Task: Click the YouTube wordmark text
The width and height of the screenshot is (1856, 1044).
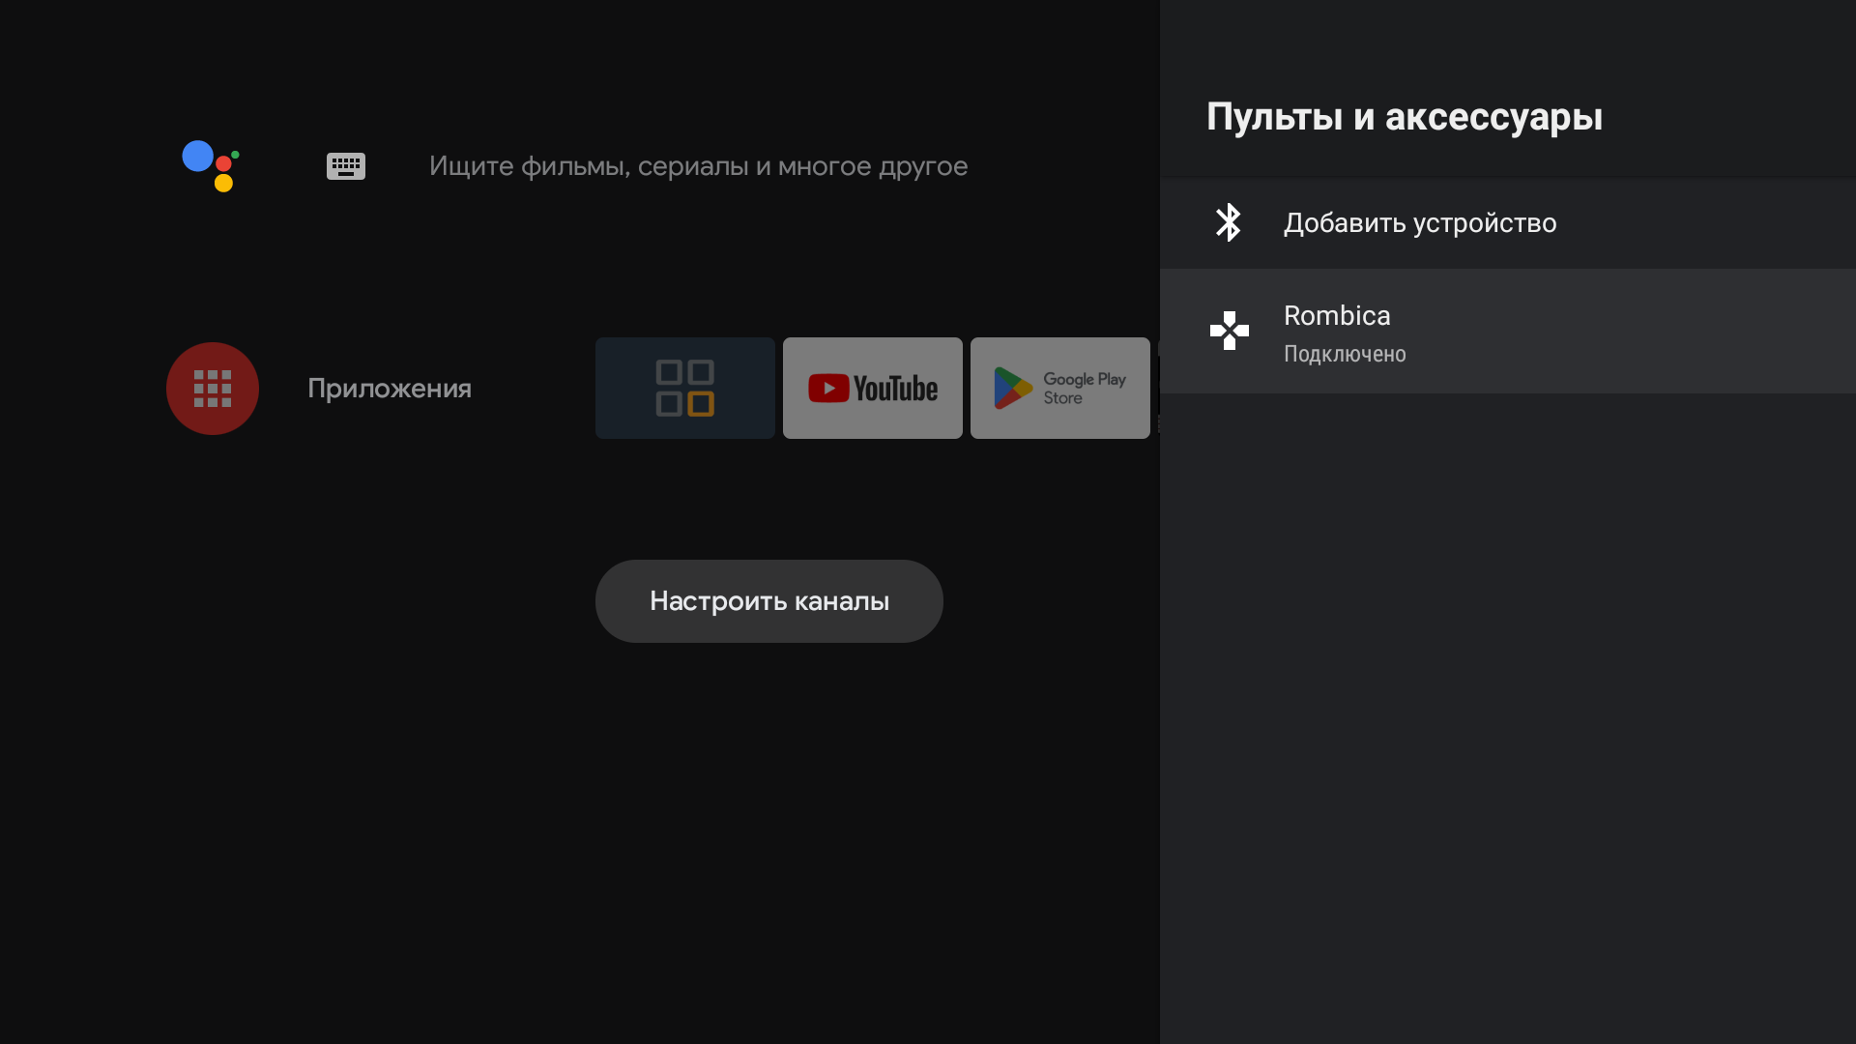Action: 895,389
